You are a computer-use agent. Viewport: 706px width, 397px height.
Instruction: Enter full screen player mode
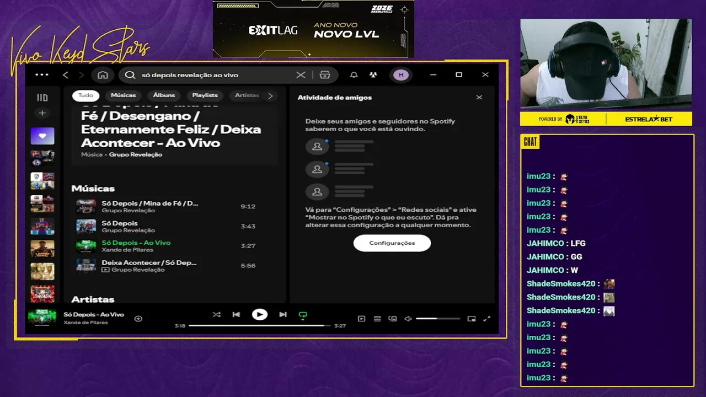pos(487,319)
